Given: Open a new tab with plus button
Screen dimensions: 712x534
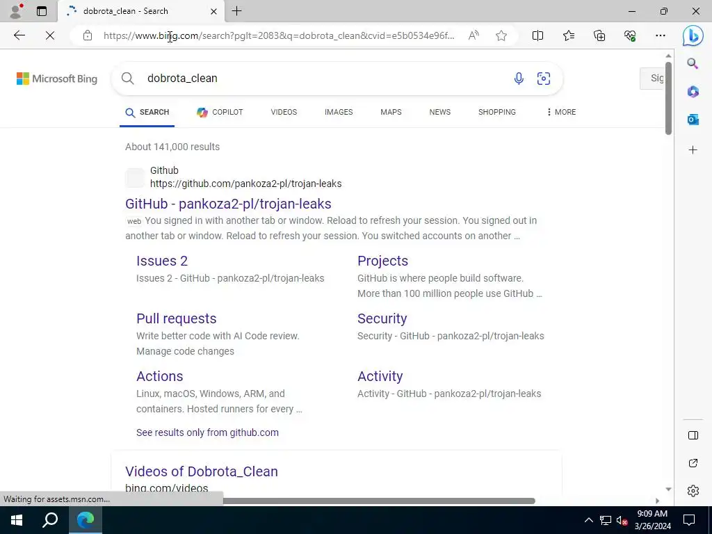Looking at the screenshot, I should coord(236,11).
